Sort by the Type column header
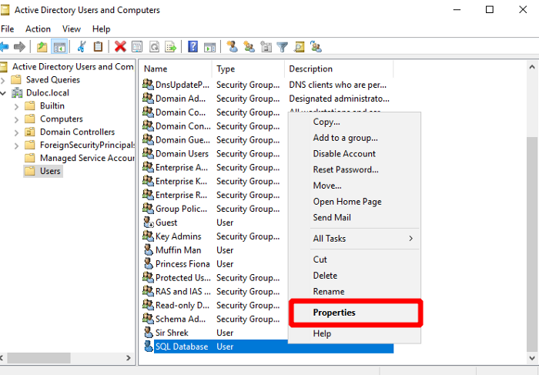This screenshot has width=539, height=375. pos(248,69)
